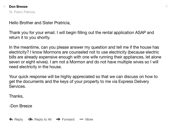Choose the Reply to All label
Screen dimensions: 171x129
(x=43, y=119)
